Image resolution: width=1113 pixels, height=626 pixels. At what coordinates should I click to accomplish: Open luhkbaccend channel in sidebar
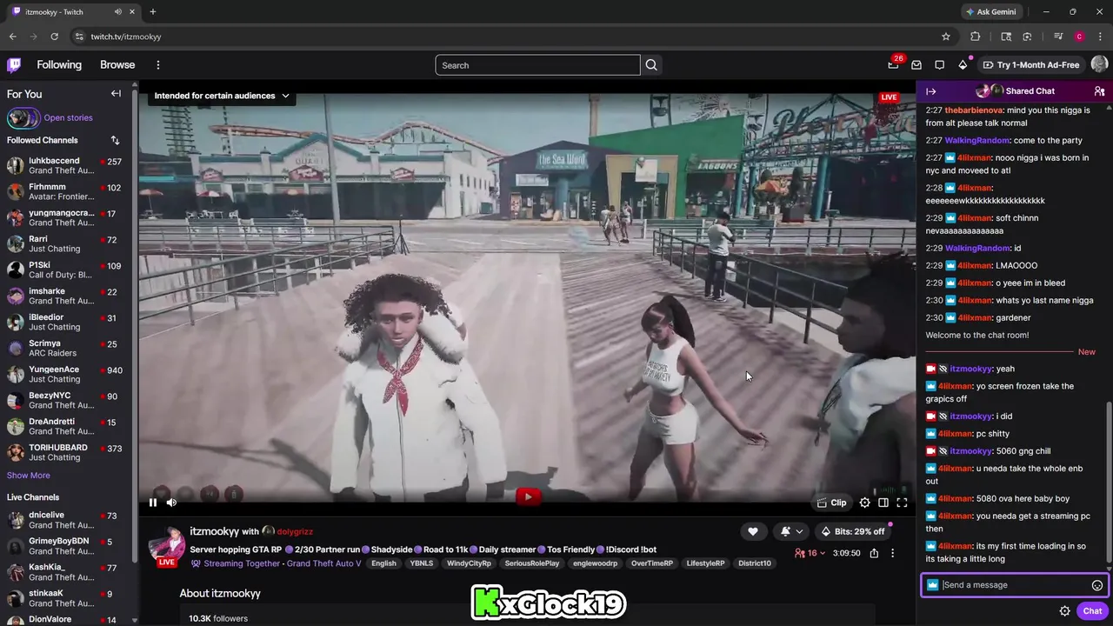(x=65, y=165)
